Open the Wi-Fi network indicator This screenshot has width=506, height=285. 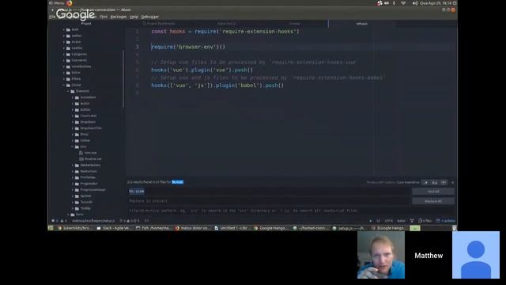[403, 3]
